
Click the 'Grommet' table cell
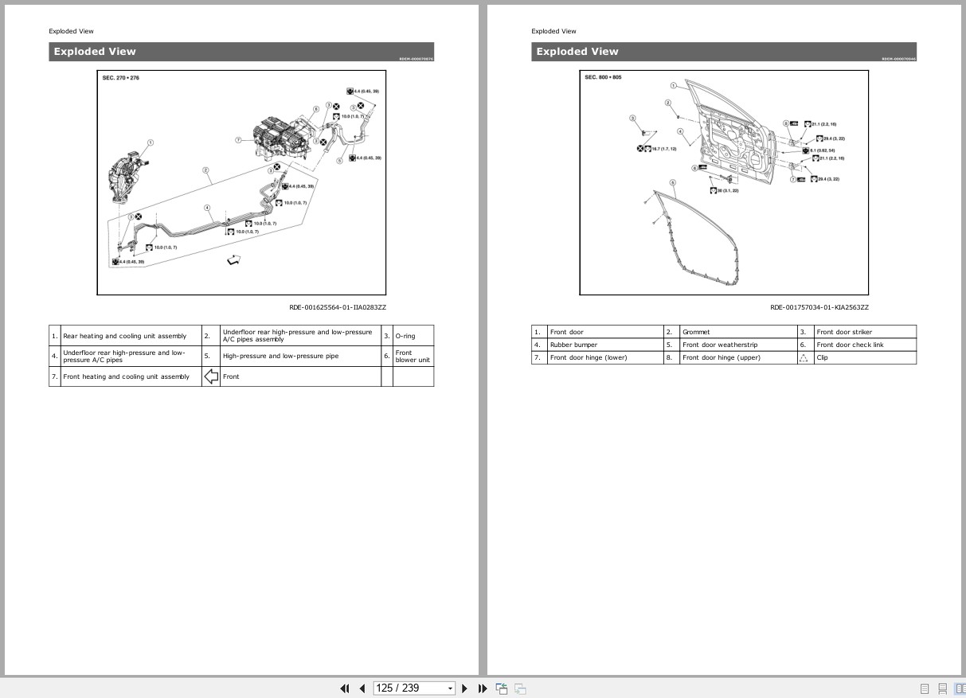(738, 332)
